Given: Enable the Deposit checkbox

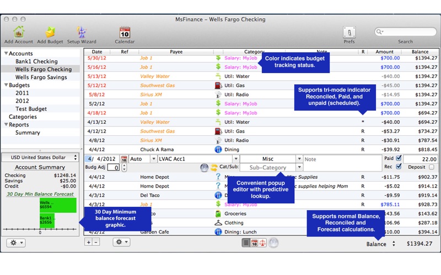Looking at the screenshot, I should (432, 167).
